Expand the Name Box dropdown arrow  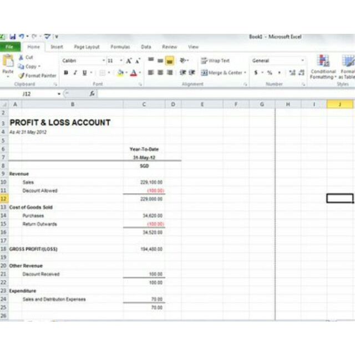click(x=59, y=94)
